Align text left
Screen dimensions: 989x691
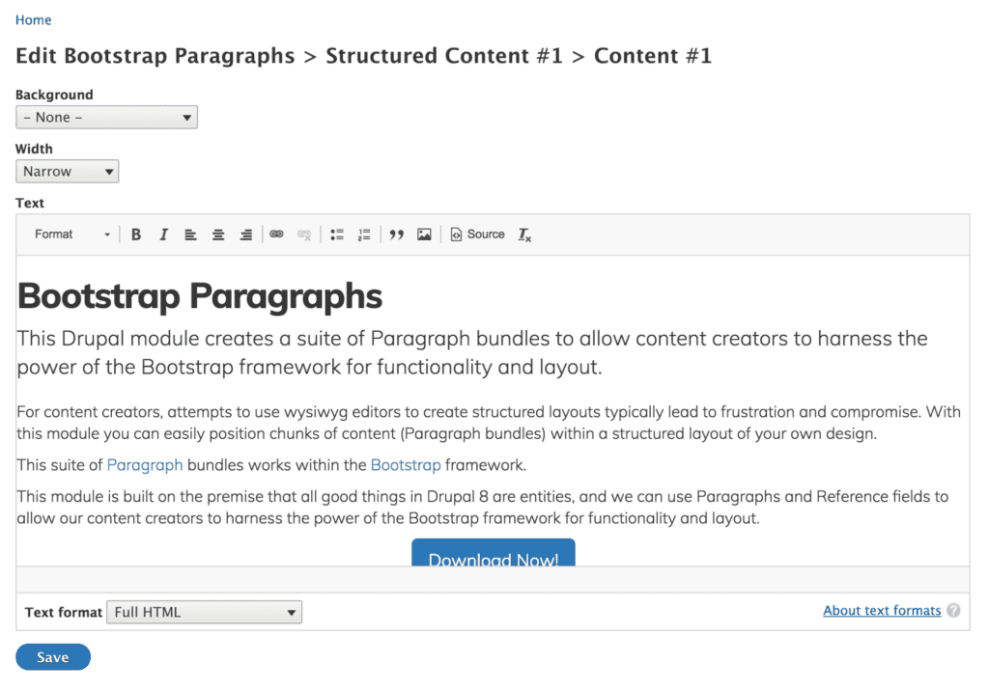tap(190, 235)
